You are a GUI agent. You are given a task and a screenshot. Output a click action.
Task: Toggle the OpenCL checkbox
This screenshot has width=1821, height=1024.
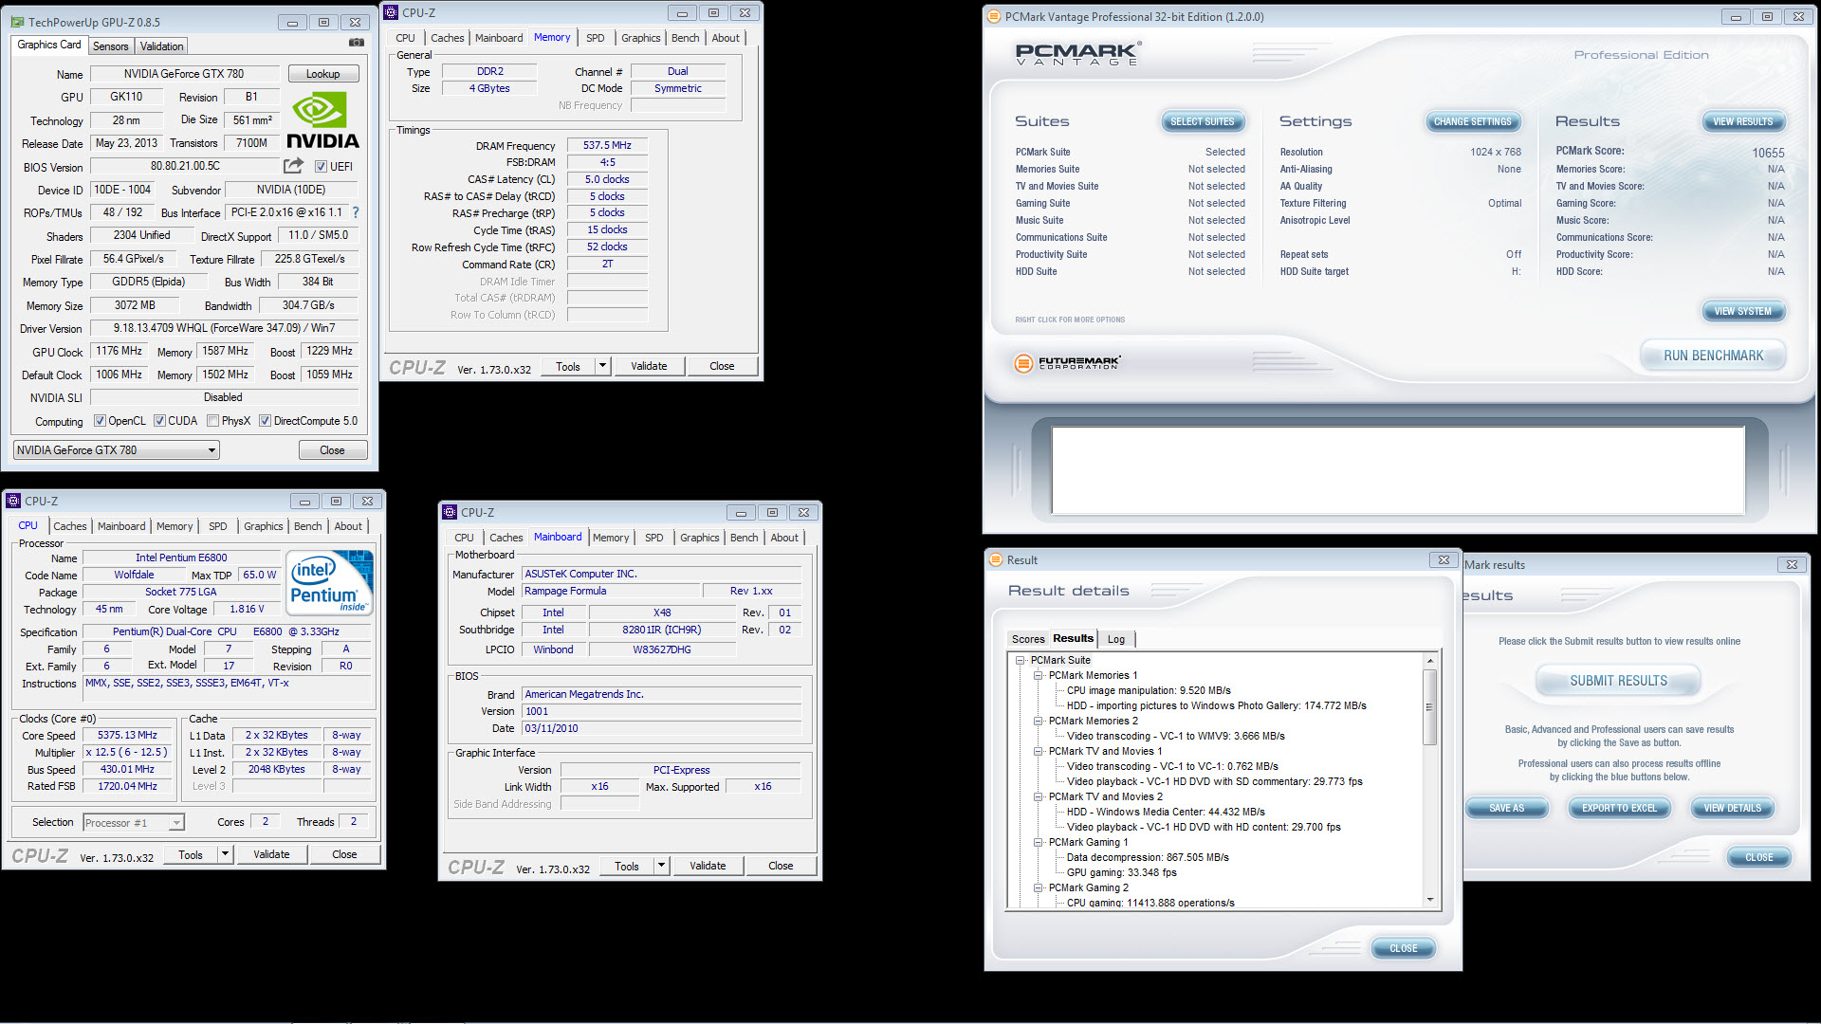click(x=100, y=421)
